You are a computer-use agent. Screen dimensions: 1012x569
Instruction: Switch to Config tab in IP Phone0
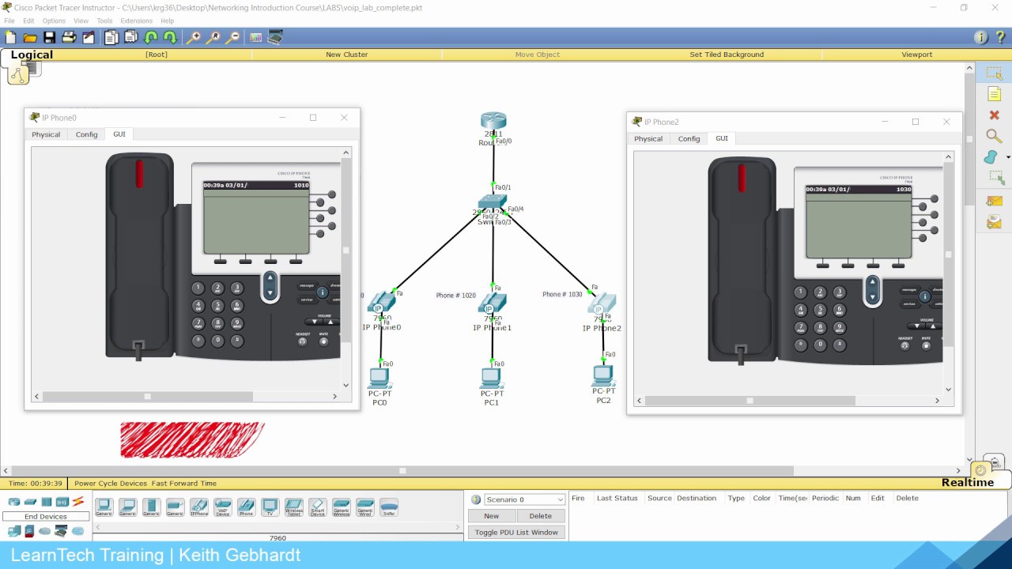point(86,134)
